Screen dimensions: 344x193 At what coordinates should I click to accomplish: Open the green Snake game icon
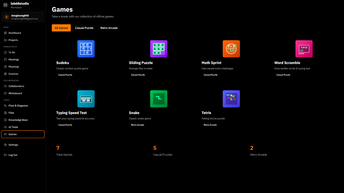[x=159, y=99]
